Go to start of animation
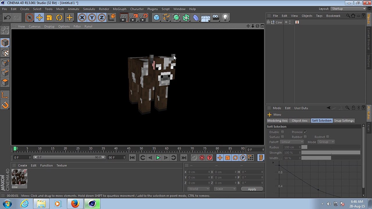This screenshot has height=209, width=372. [132, 158]
